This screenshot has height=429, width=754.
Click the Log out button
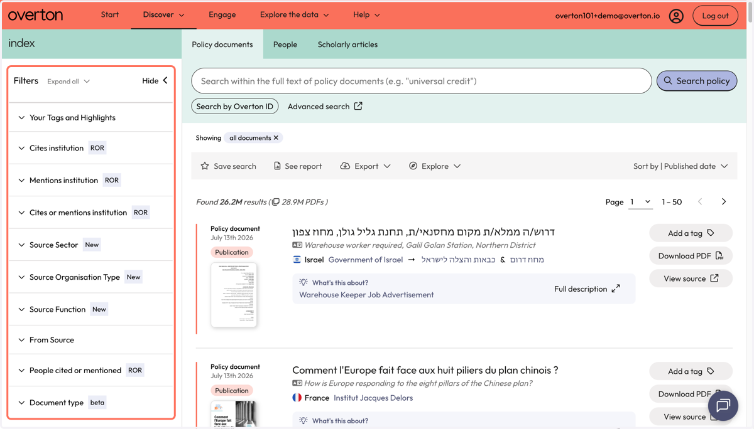(715, 16)
